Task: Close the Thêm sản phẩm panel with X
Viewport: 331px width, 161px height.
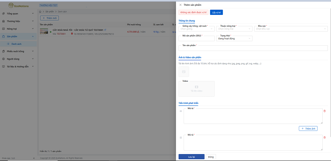Action: click(180, 5)
